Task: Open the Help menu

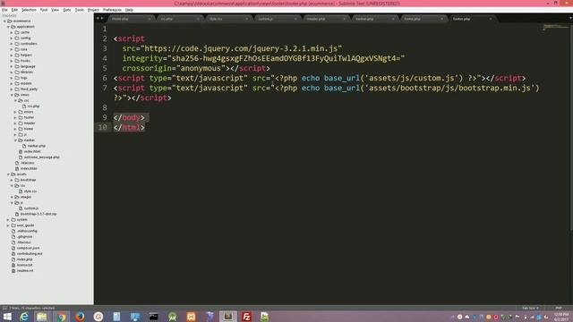Action: pyautogui.click(x=129, y=10)
